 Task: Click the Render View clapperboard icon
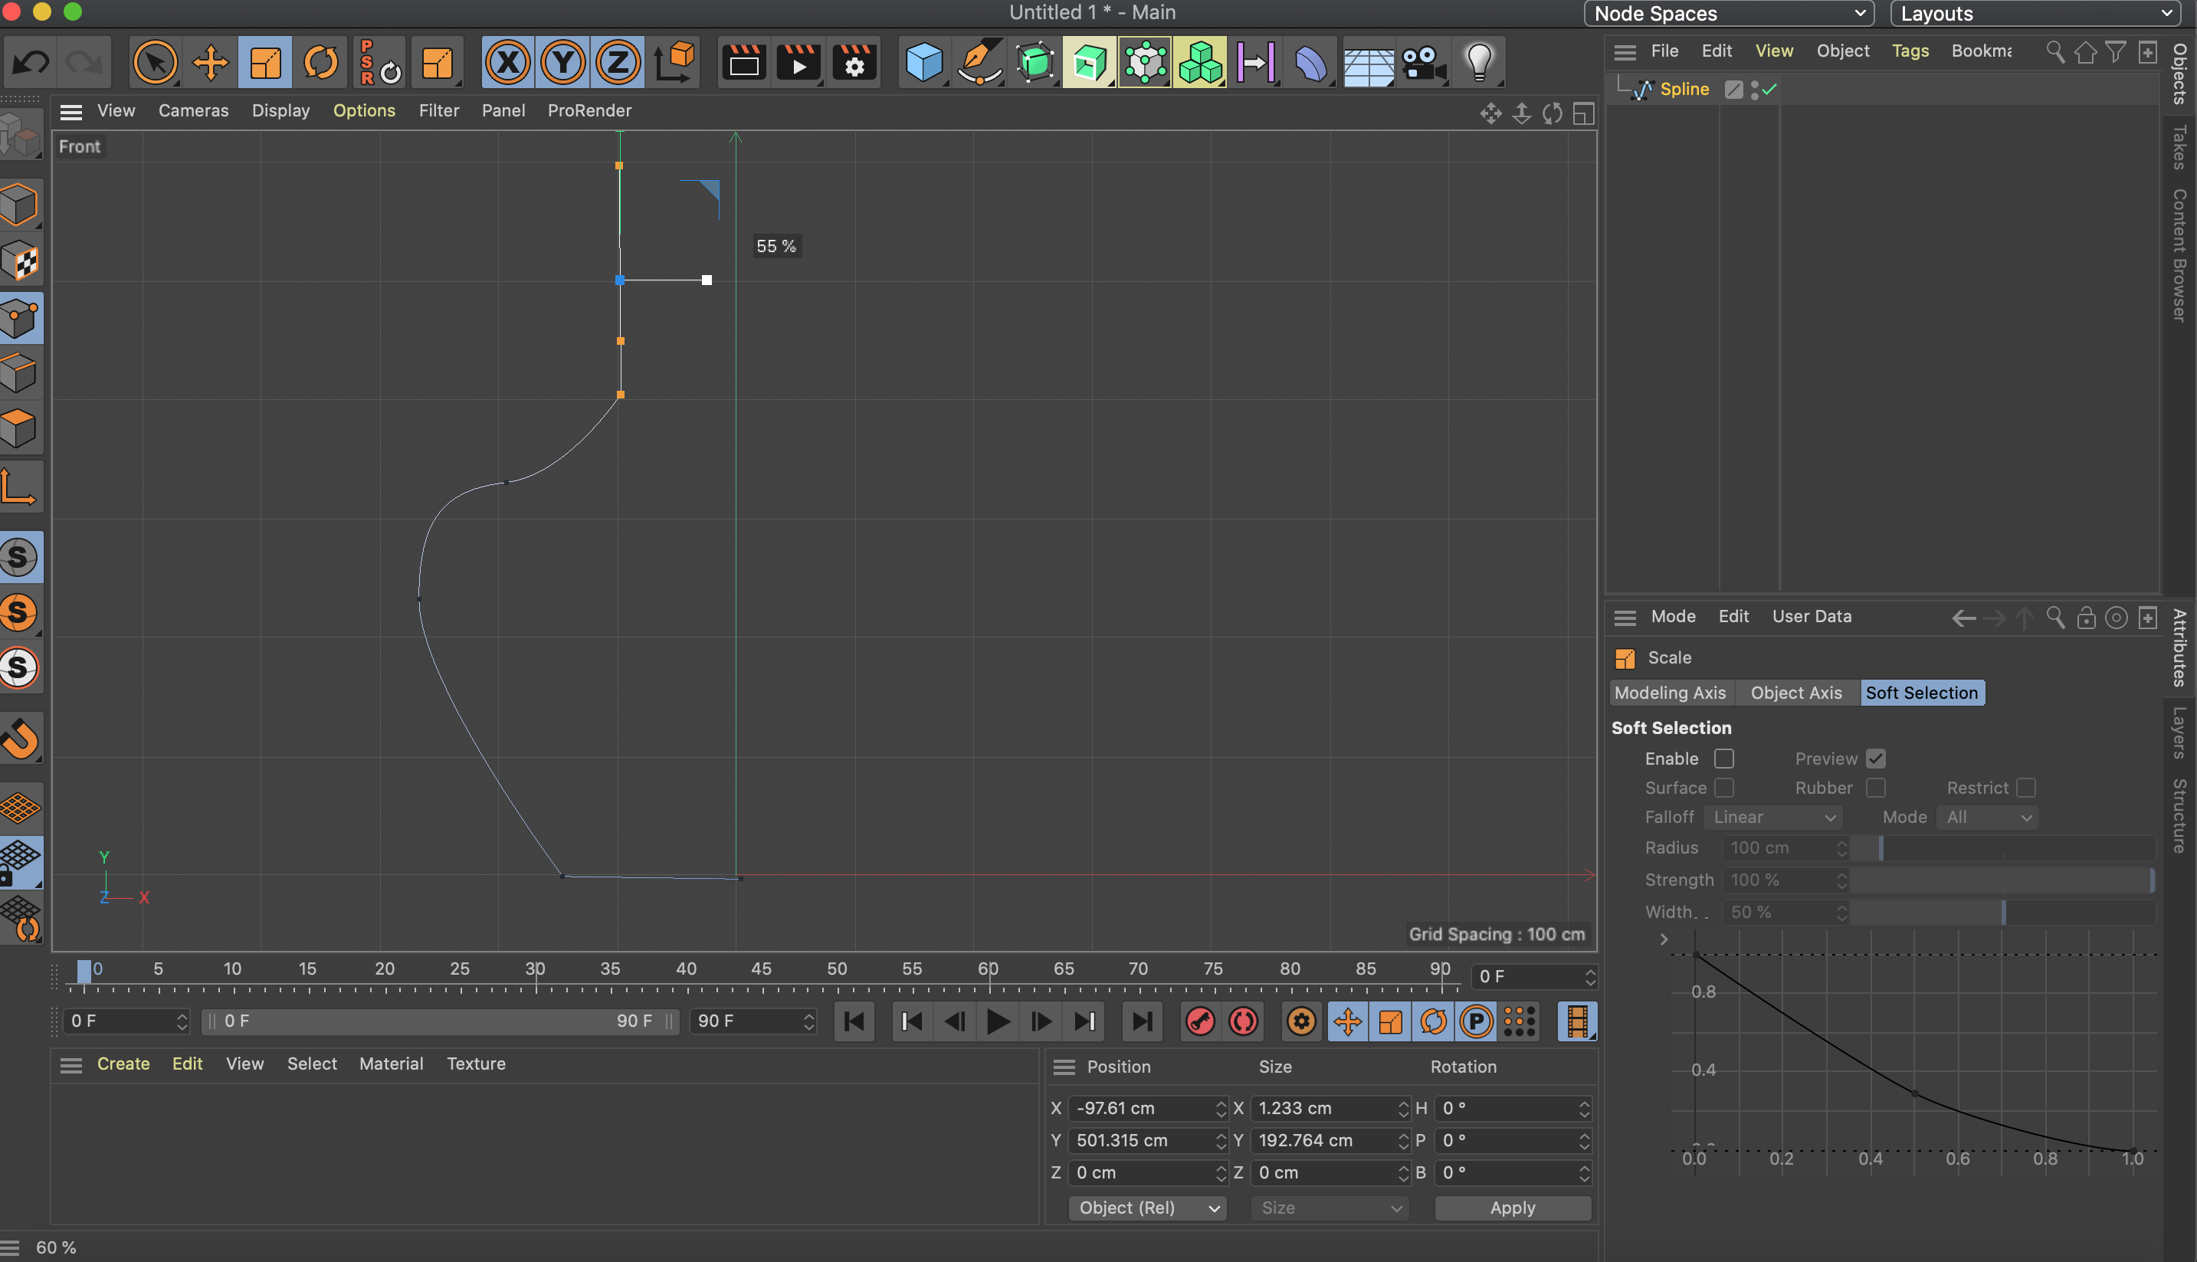pos(743,62)
